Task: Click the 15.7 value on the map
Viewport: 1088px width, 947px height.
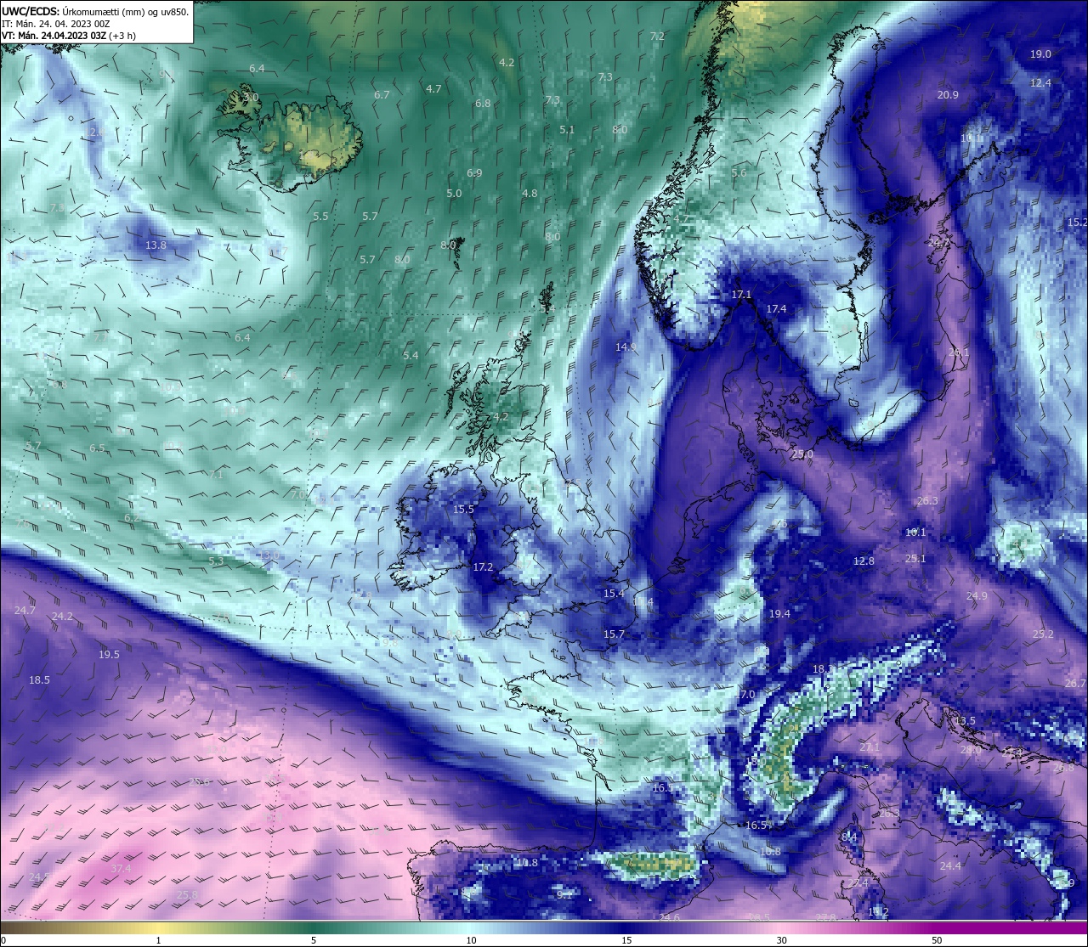Action: tap(614, 634)
